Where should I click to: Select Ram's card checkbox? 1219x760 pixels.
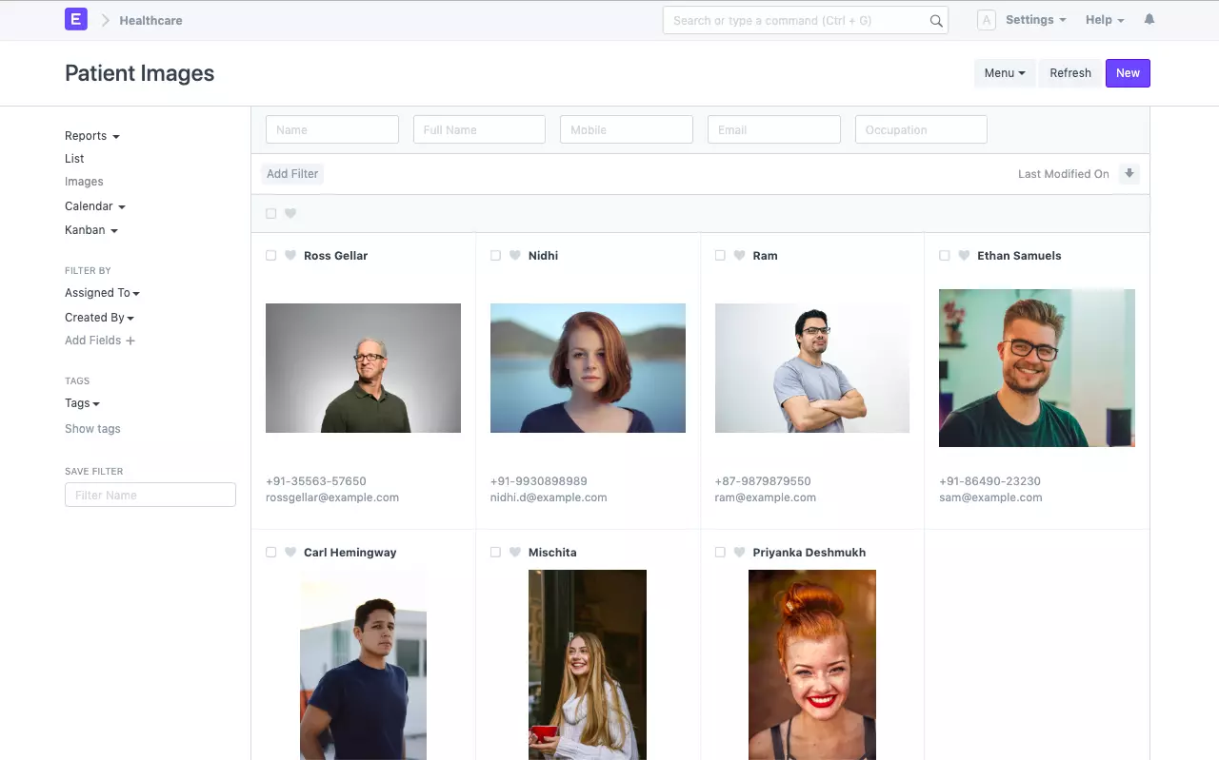720,255
